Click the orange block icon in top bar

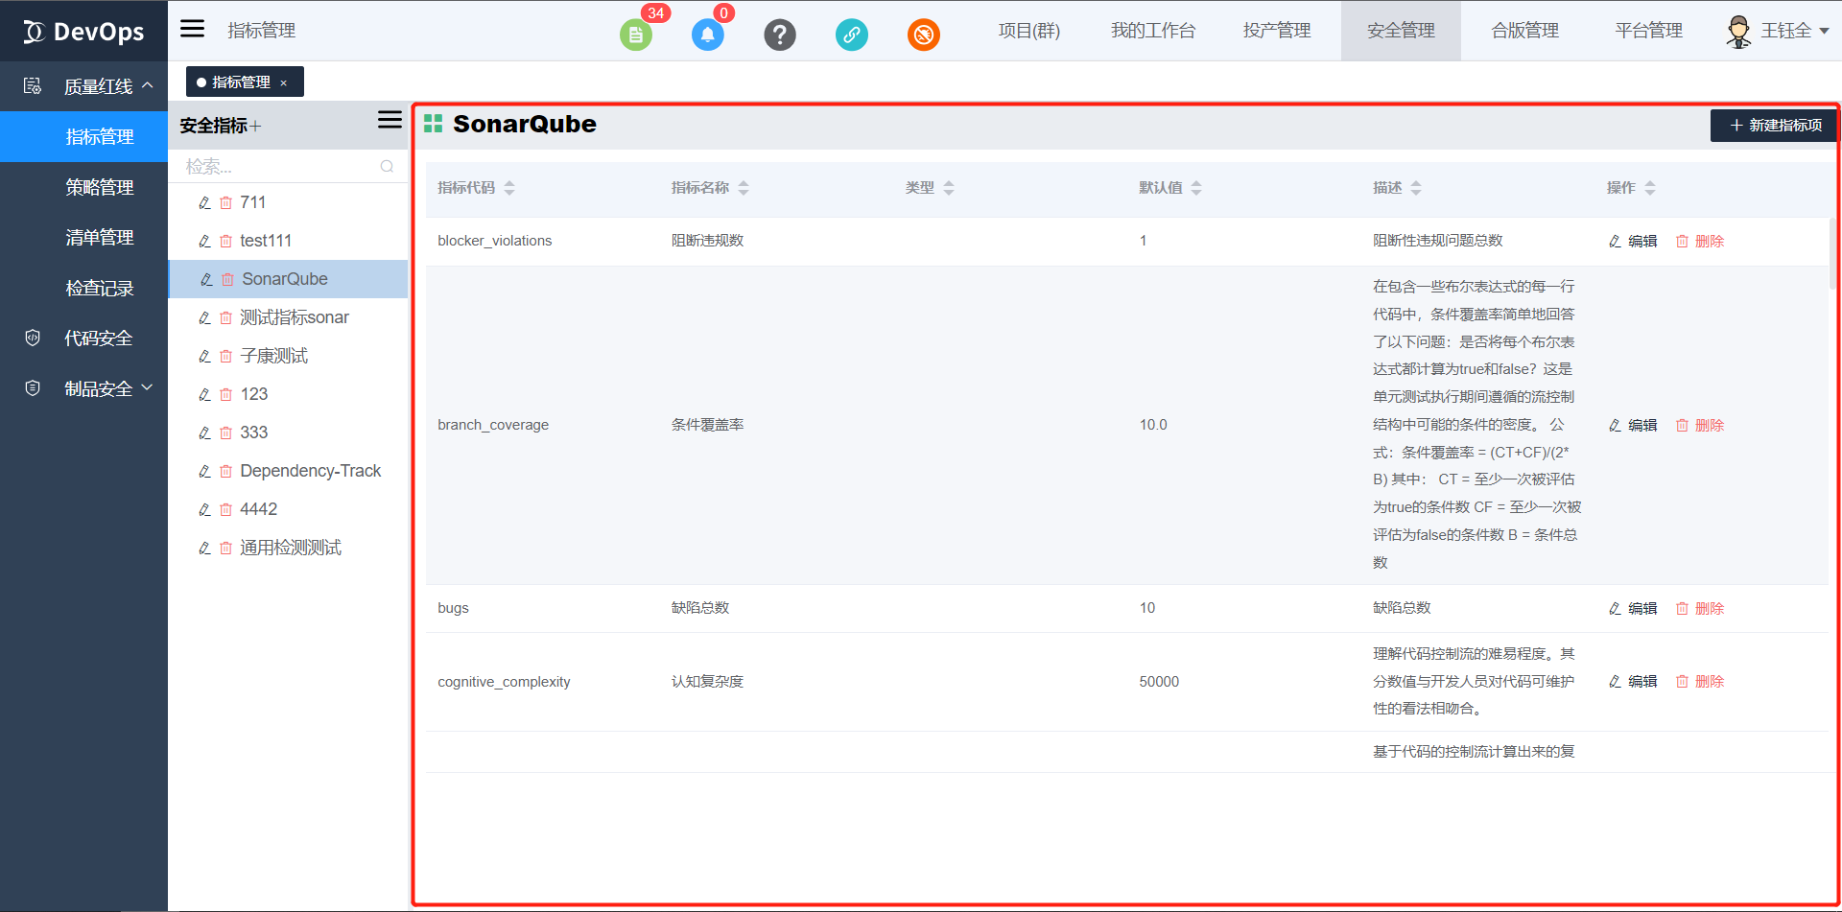(924, 35)
